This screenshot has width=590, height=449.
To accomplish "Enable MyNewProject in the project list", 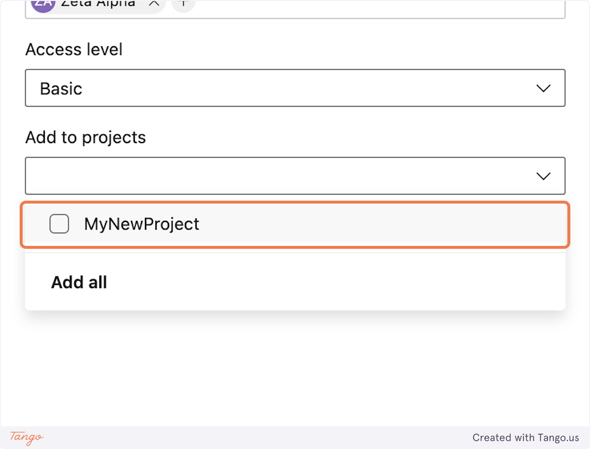I will click(59, 224).
